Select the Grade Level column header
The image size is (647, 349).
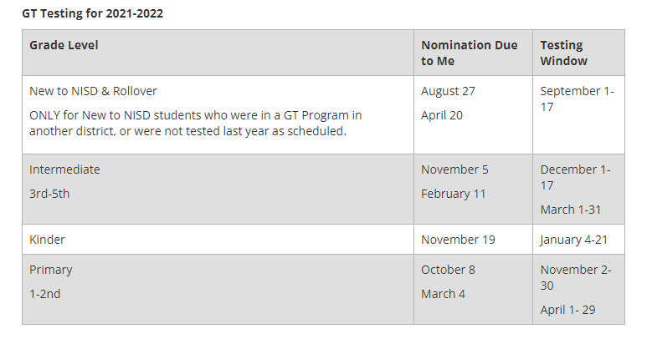coord(64,45)
